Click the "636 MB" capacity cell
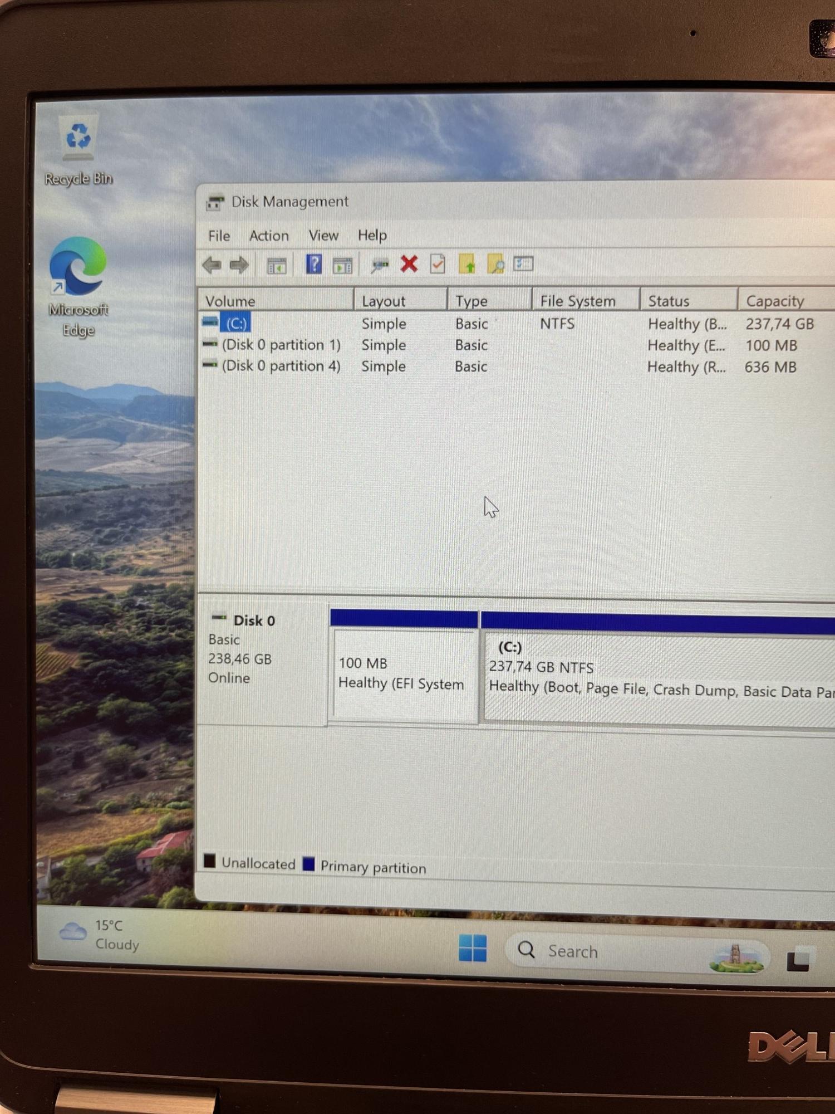 [x=770, y=367]
